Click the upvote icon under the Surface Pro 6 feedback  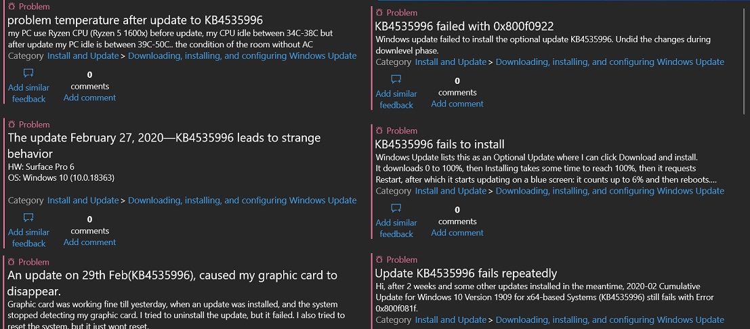28,218
